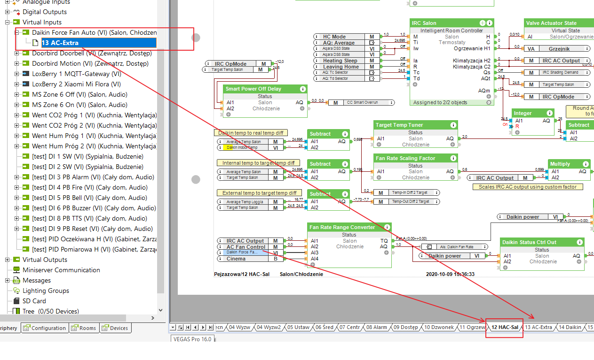Click info icon on Integer block
This screenshot has height=360, width=594.
tap(550, 113)
